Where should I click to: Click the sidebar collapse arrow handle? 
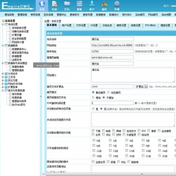coord(41,96)
